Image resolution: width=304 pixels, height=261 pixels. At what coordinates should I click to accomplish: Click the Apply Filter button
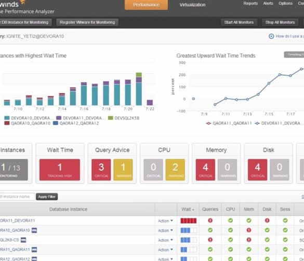pyautogui.click(x=47, y=197)
